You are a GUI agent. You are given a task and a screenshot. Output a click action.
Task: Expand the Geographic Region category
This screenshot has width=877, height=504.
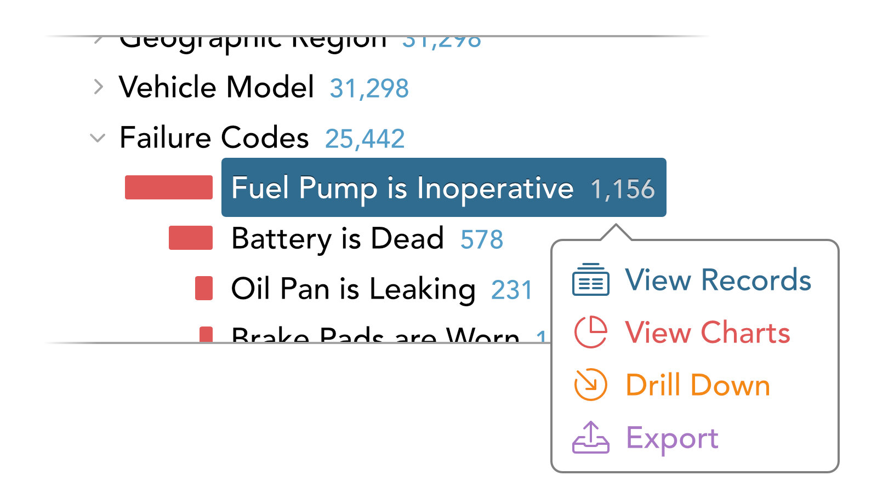coord(98,39)
